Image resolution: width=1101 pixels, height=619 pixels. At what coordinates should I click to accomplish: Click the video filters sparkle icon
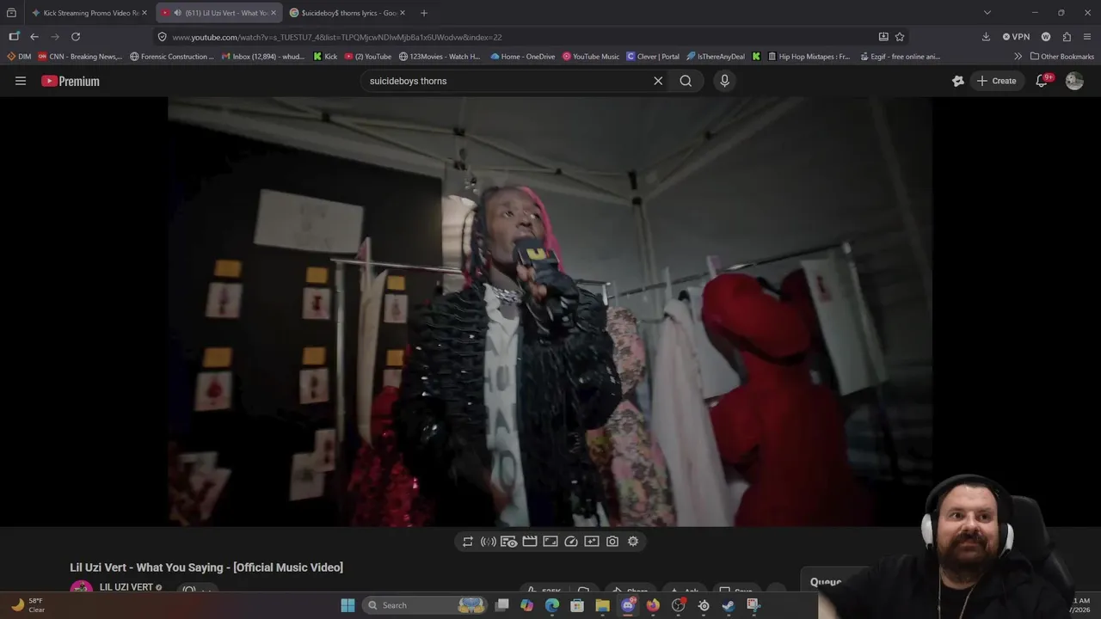(x=592, y=542)
